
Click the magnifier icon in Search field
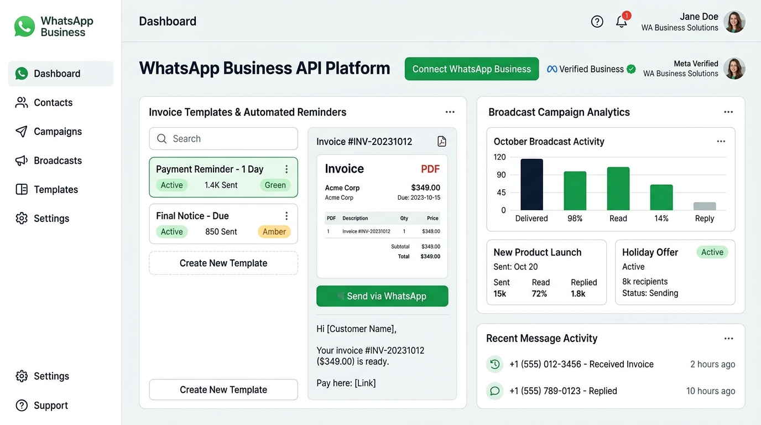[x=162, y=139]
